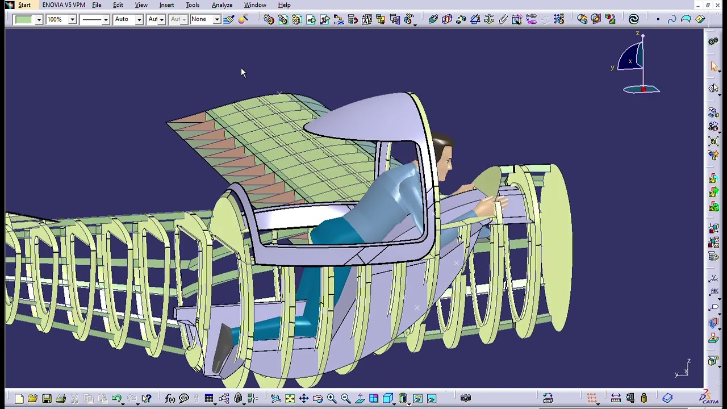Click the Save disk icon

tap(47, 398)
